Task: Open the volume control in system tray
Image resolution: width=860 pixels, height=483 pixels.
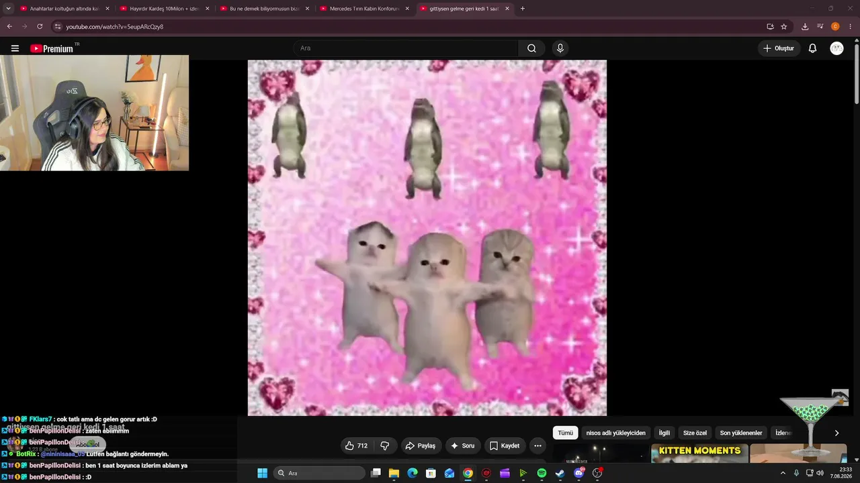Action: (x=820, y=473)
